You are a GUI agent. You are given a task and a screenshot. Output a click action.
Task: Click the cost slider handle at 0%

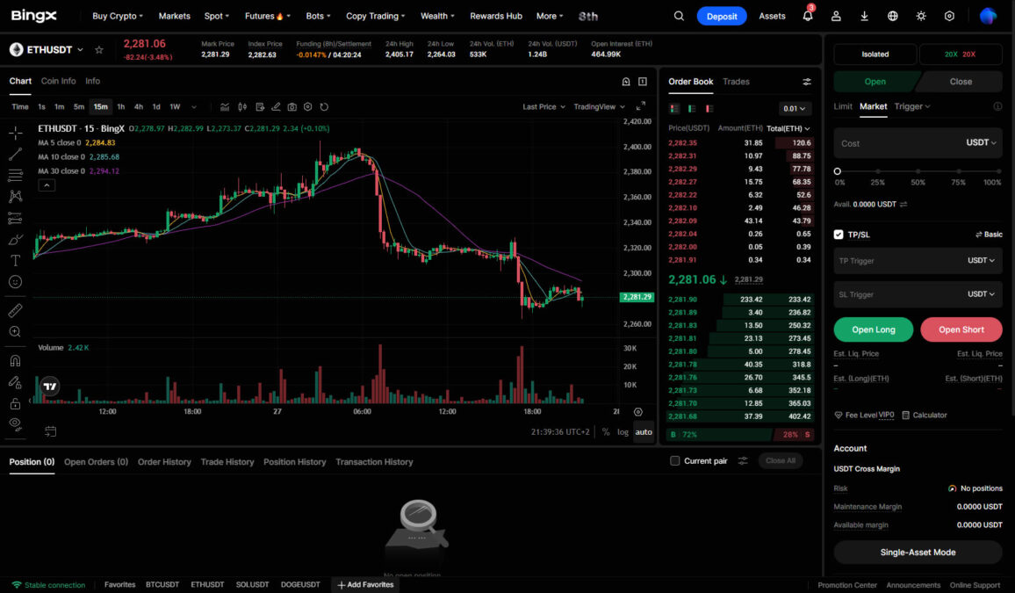[837, 171]
